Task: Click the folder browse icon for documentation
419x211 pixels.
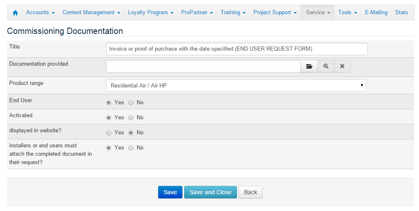Action: 309,66
